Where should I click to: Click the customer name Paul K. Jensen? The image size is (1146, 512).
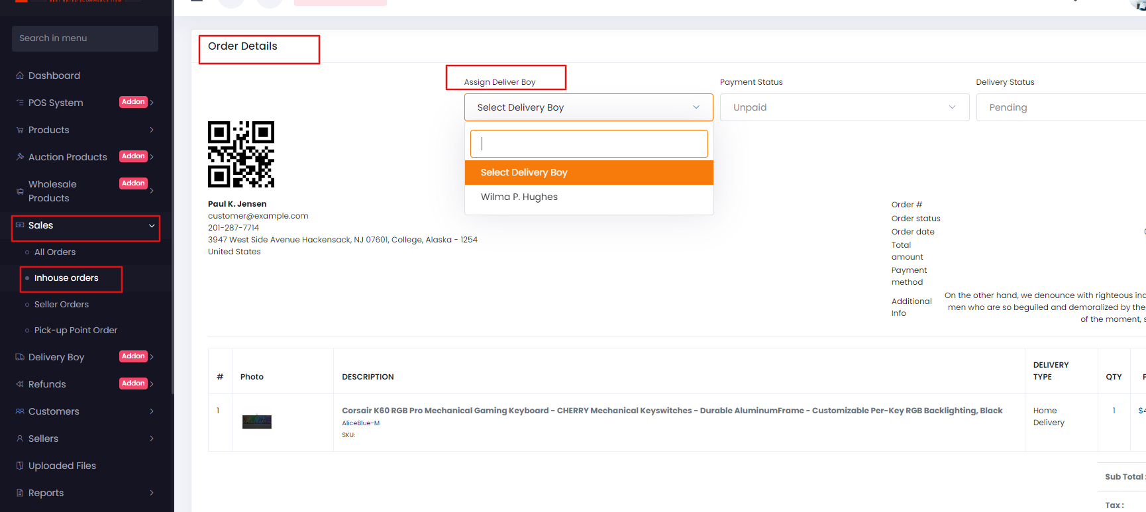click(237, 204)
